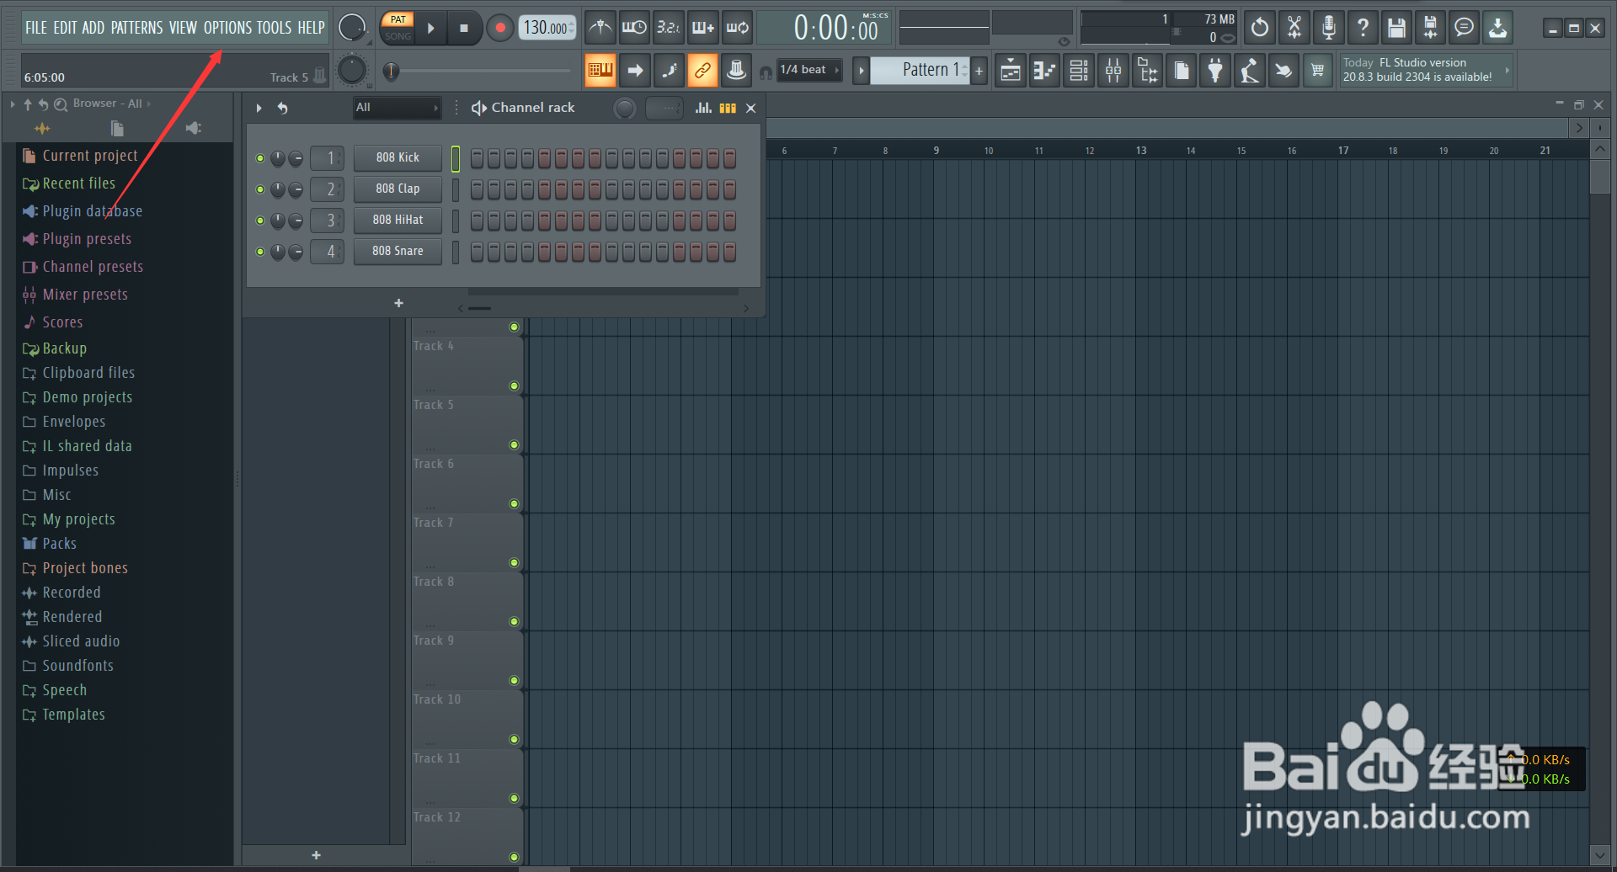Click the metronome icon in the transport
Screen dimensions: 1617x872
point(600,27)
